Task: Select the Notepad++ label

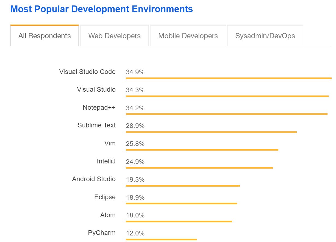Action: click(x=99, y=107)
